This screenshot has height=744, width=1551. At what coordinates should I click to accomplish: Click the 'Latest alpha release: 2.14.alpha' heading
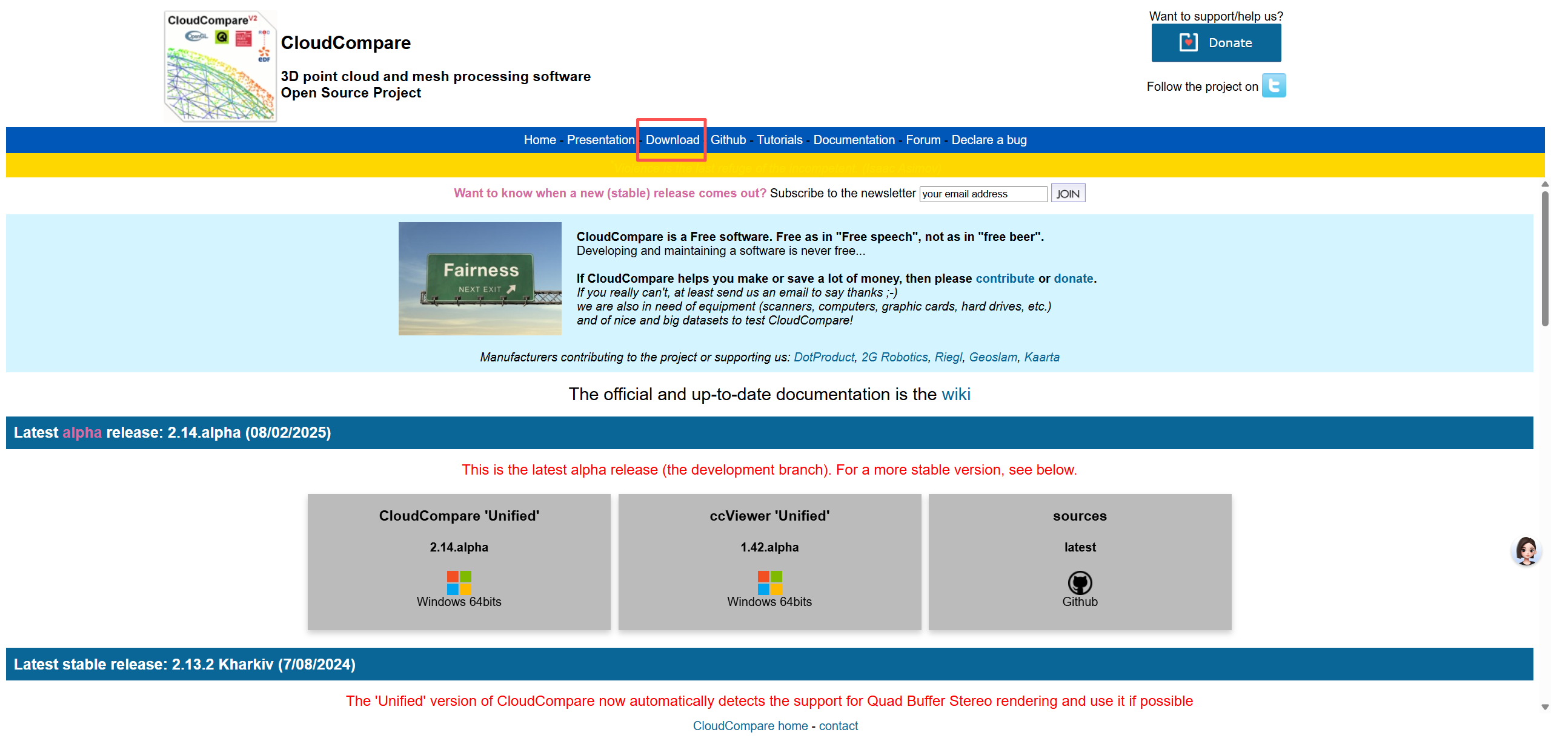pyautogui.click(x=172, y=433)
